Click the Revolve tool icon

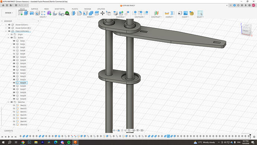tap(32, 13)
